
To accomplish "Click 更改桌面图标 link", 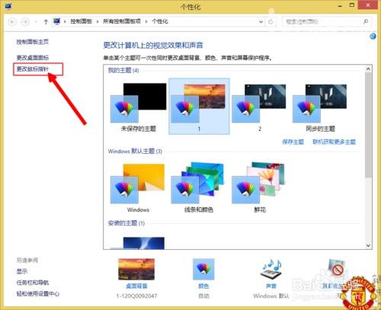I will click(x=33, y=58).
